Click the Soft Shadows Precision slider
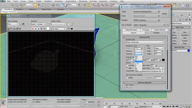This screenshot has height=108, width=192. [43, 106]
